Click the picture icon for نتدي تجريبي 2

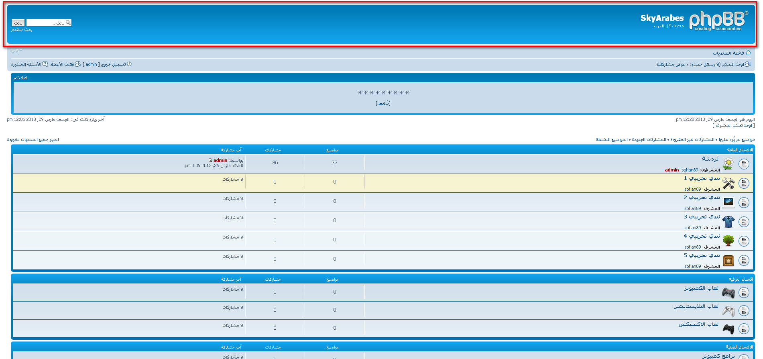click(x=728, y=202)
